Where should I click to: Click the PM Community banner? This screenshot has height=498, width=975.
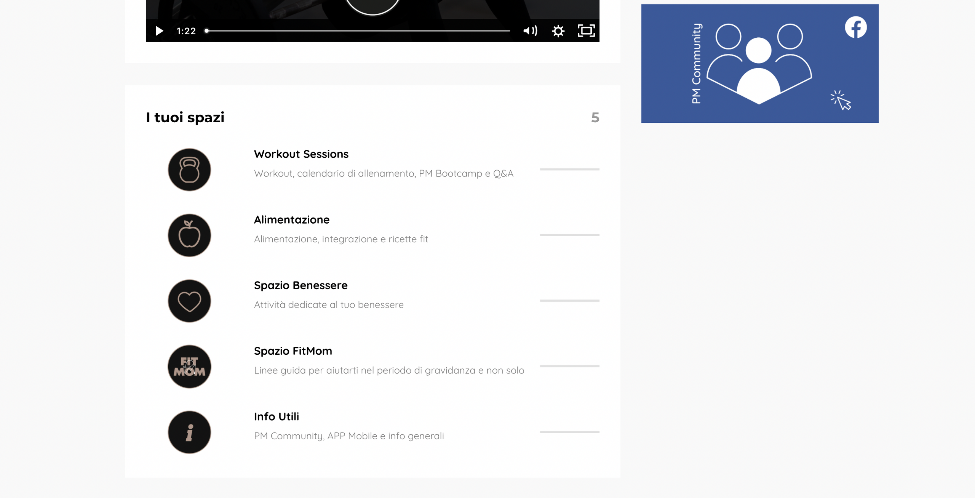click(759, 64)
